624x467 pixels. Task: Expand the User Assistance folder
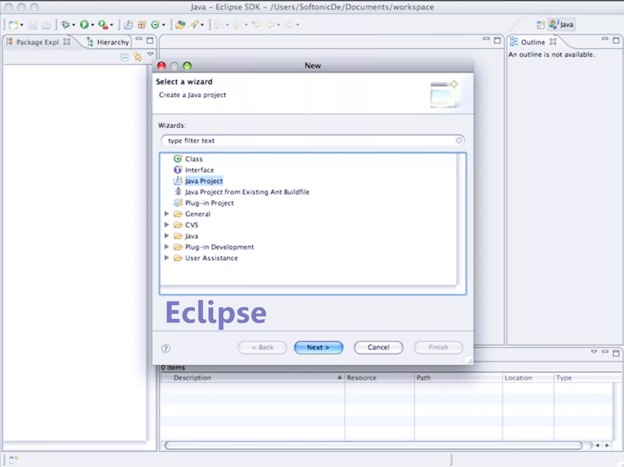coord(167,257)
